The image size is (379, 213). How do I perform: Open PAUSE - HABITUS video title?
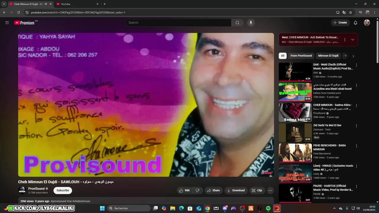pos(333,188)
